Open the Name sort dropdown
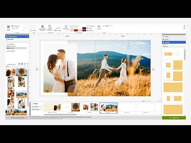This screenshot has width=191, height=143. 16,66
